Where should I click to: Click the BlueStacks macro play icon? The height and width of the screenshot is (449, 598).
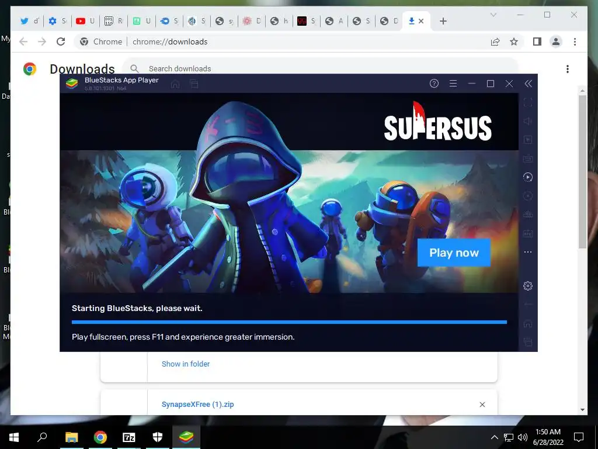click(x=528, y=177)
